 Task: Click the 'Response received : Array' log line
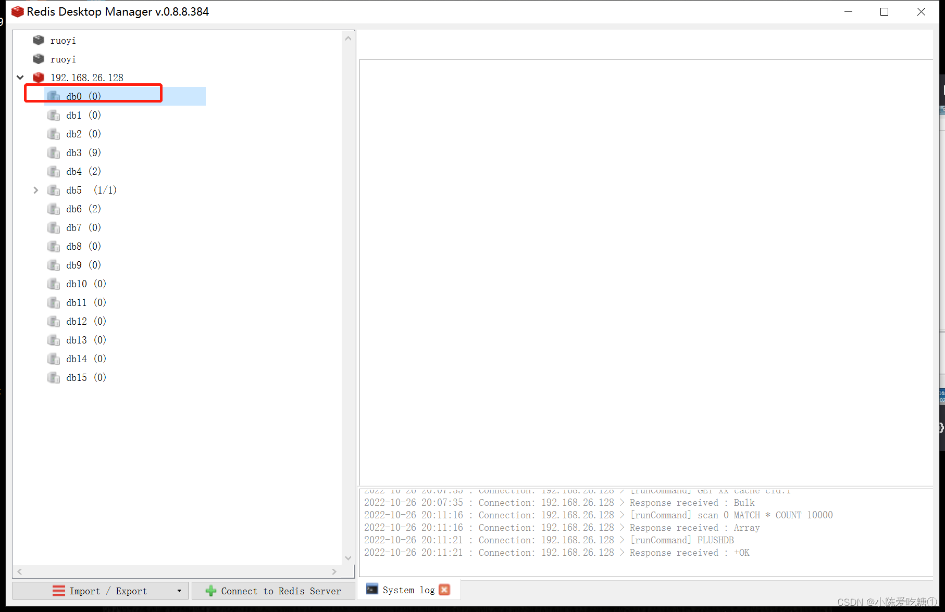pos(562,528)
